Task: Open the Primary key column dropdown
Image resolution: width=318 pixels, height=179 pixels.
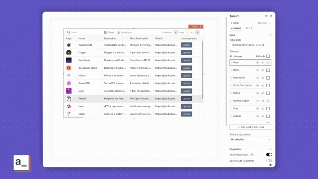Action: coord(251,140)
